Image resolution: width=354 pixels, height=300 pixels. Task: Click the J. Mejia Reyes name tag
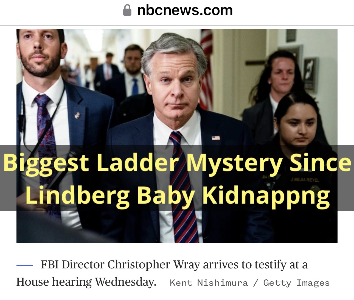305,180
